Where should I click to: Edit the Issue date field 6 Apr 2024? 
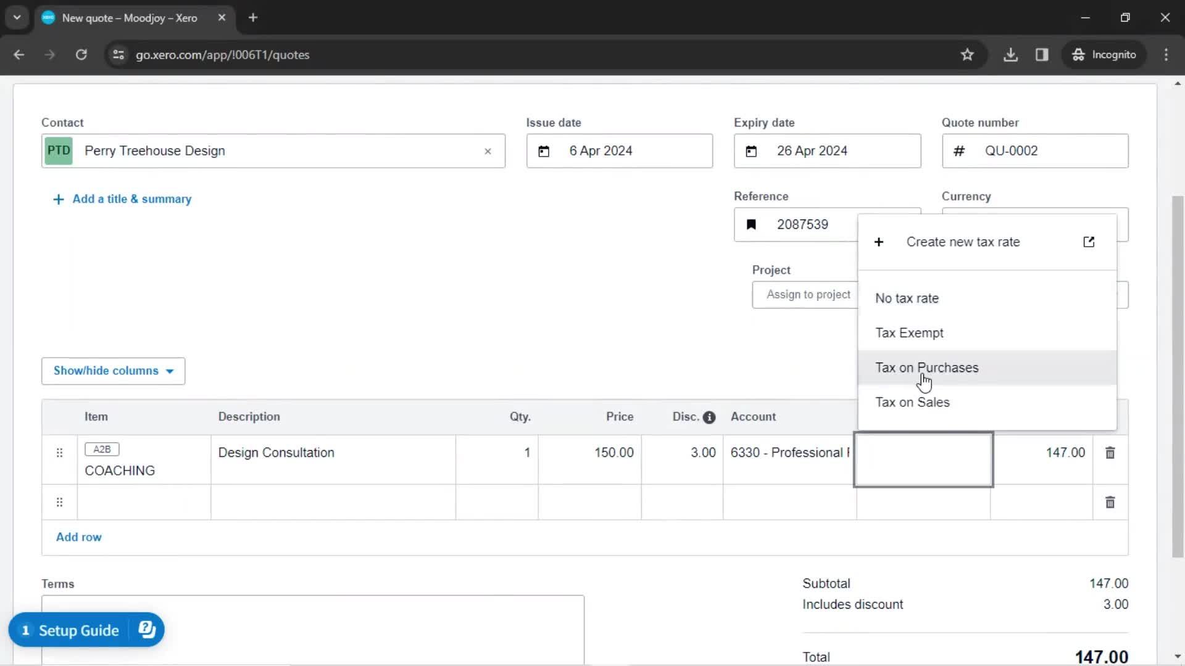(x=620, y=151)
